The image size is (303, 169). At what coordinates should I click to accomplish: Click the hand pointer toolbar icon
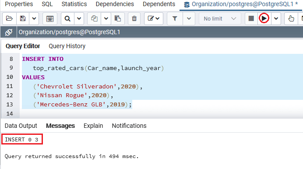tap(291, 18)
